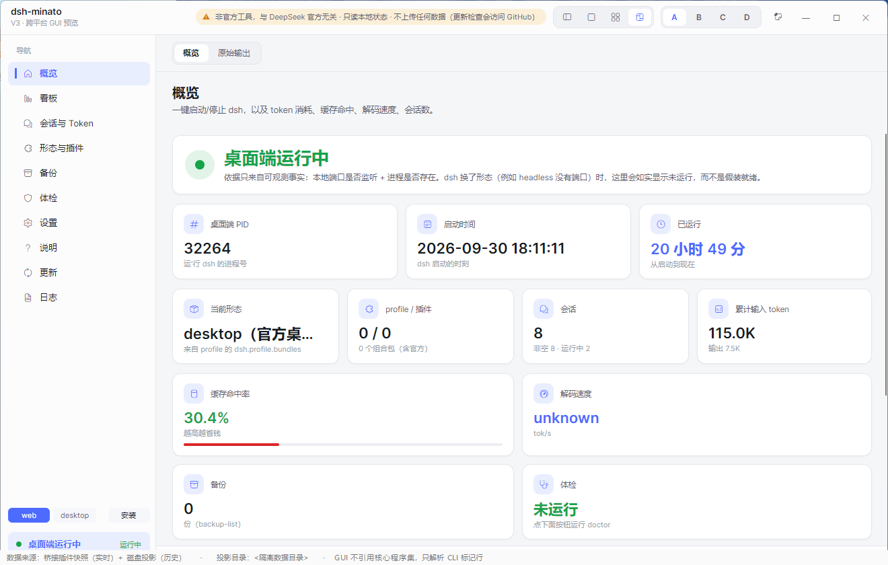Switch to variant D
Image resolution: width=888 pixels, height=565 pixels.
[x=747, y=17]
